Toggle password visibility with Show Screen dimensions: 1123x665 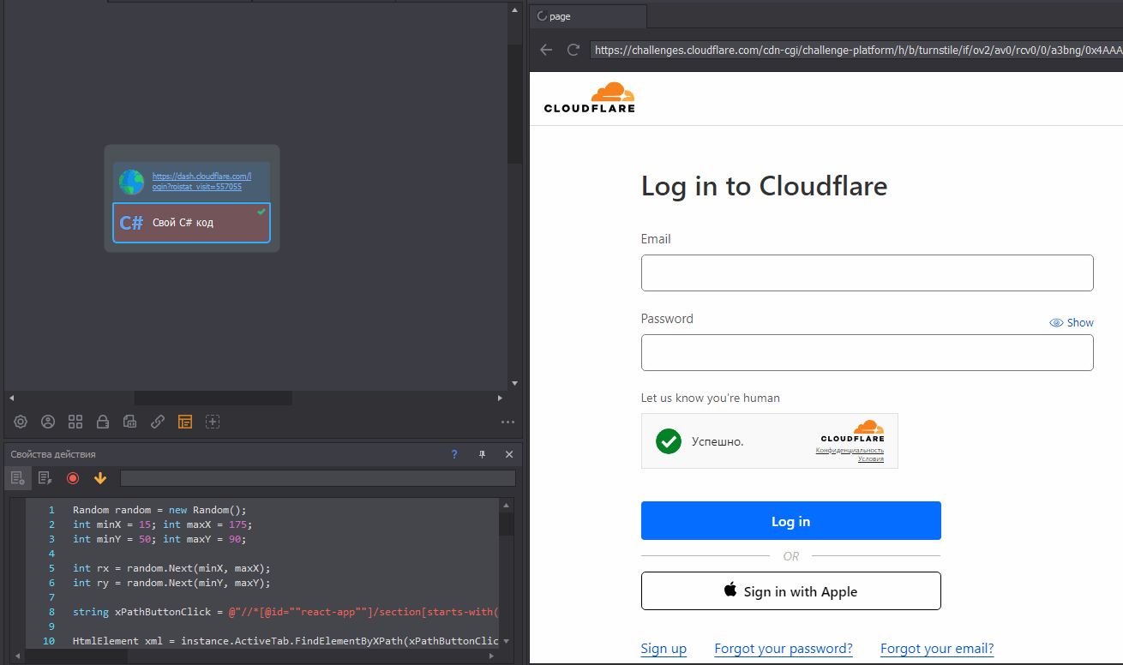(1072, 323)
